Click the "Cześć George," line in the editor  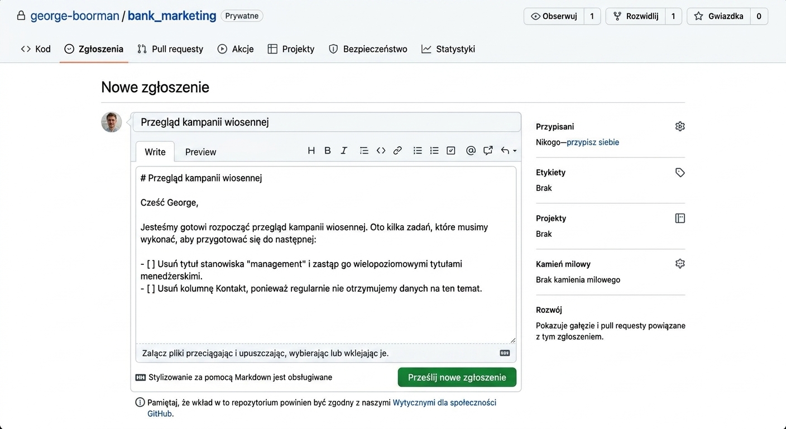(x=170, y=203)
